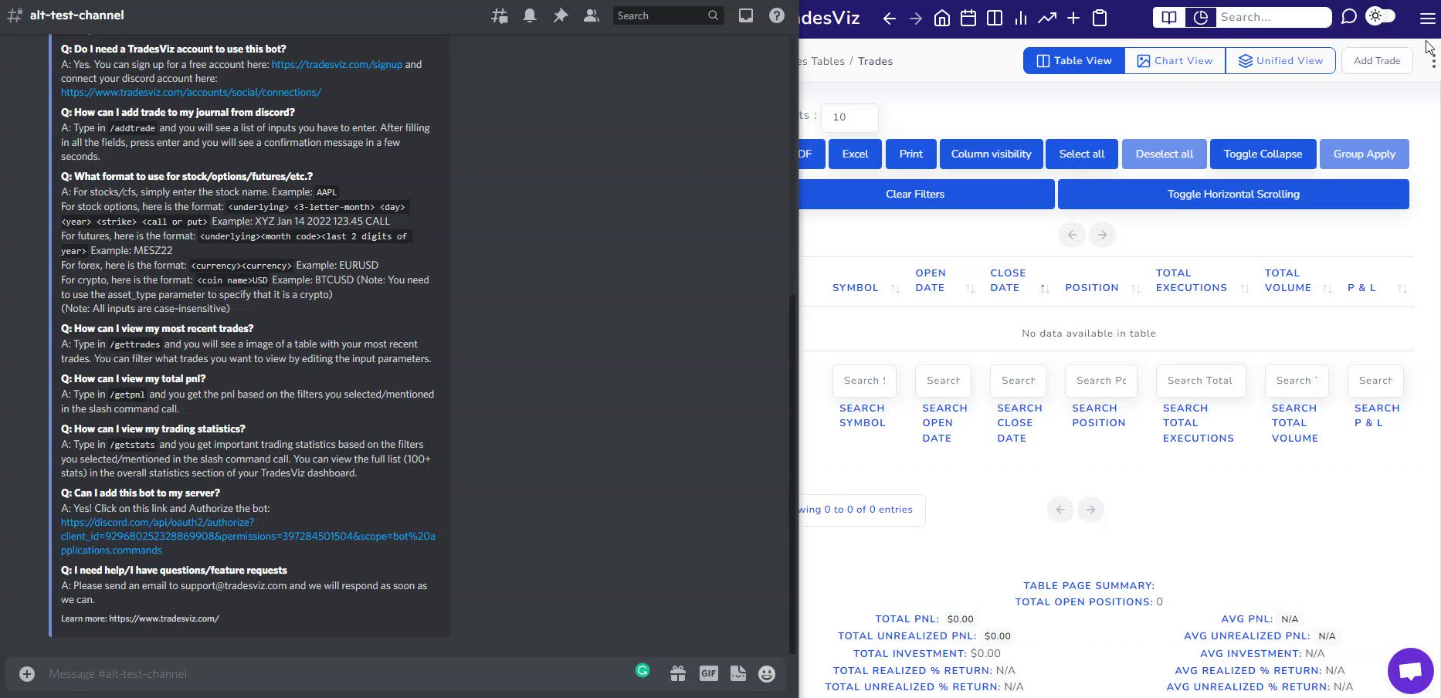Open the bar chart icon in TradesViz

1021,18
